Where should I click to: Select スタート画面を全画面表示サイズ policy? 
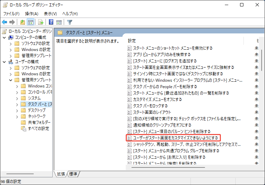(183, 68)
